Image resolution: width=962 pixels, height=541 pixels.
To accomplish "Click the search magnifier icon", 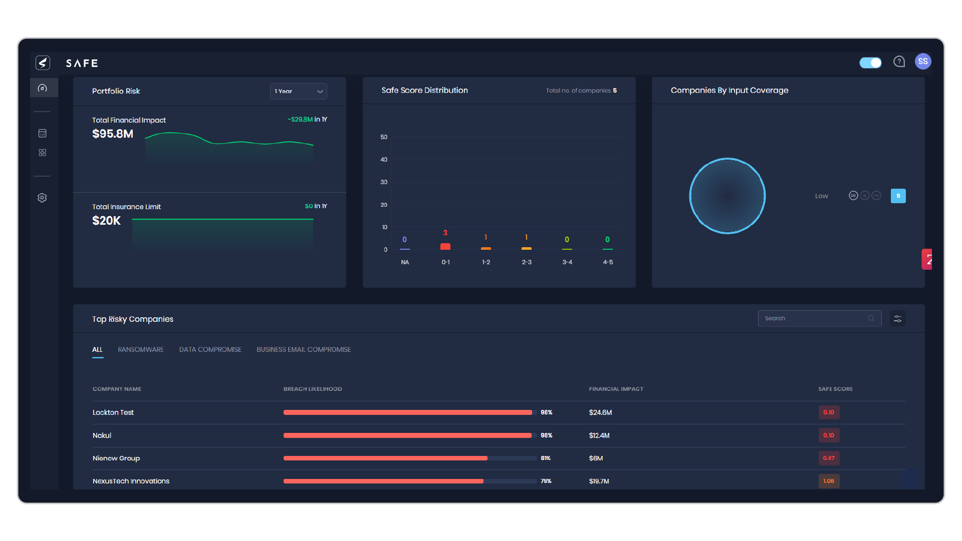I will tap(871, 318).
